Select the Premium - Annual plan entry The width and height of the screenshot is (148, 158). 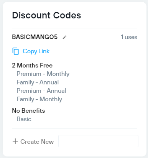coord(41,91)
